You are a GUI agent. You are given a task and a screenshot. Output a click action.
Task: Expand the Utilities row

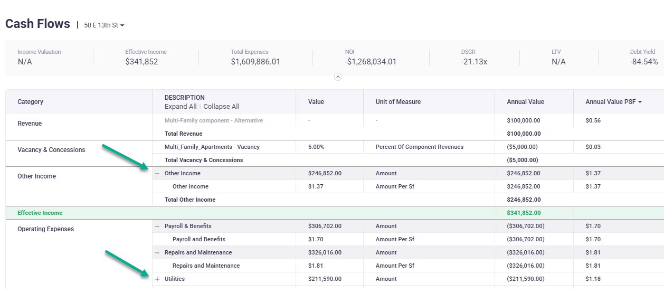157,279
